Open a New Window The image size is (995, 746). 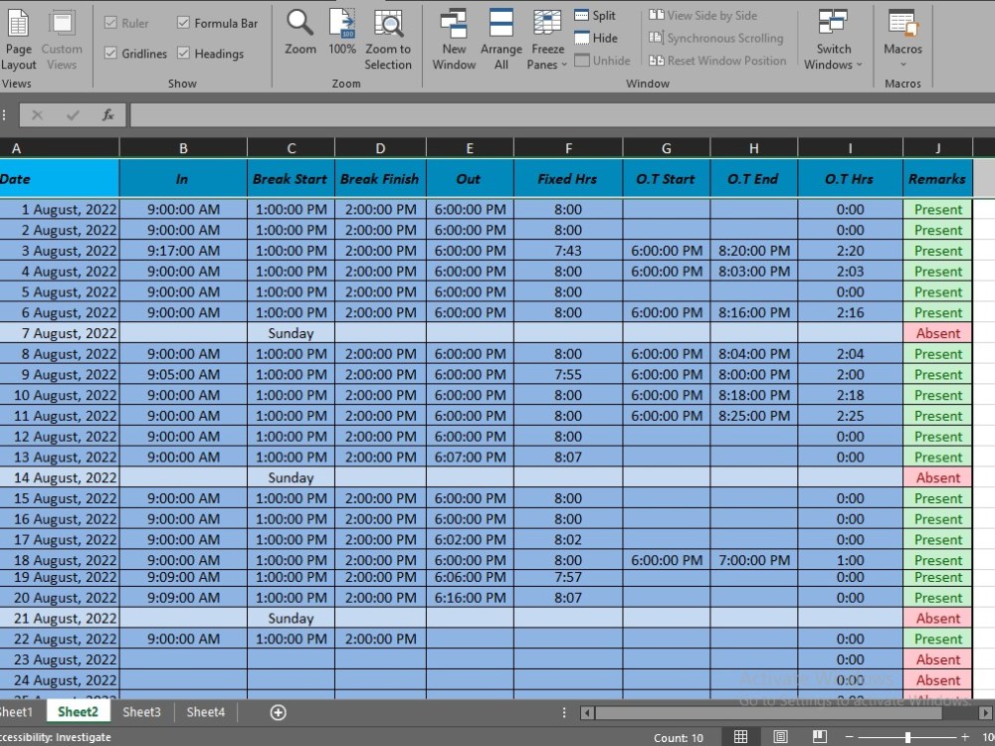click(x=454, y=40)
